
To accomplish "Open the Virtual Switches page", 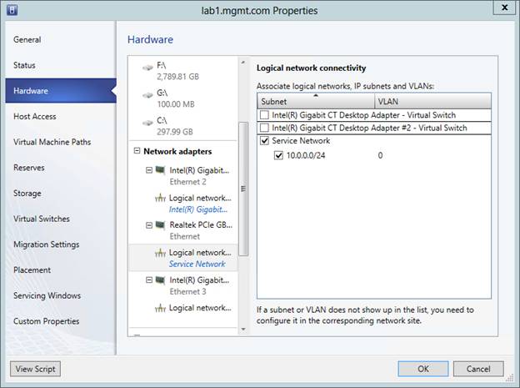I will click(x=42, y=219).
